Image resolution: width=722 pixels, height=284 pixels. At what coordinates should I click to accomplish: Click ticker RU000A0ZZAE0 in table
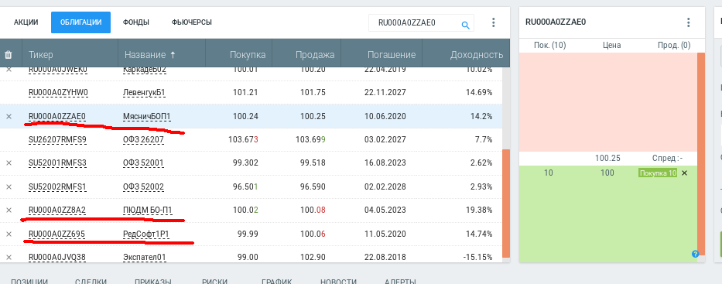tap(56, 116)
